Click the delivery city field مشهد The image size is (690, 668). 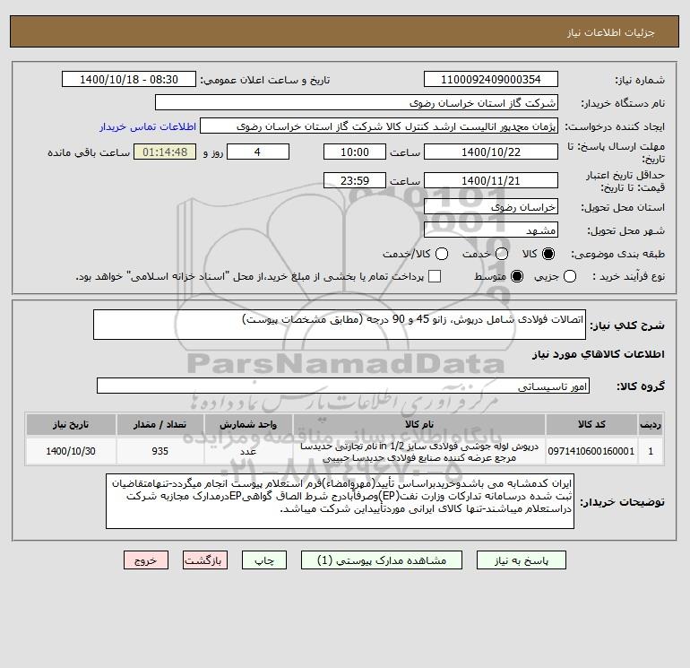click(491, 230)
